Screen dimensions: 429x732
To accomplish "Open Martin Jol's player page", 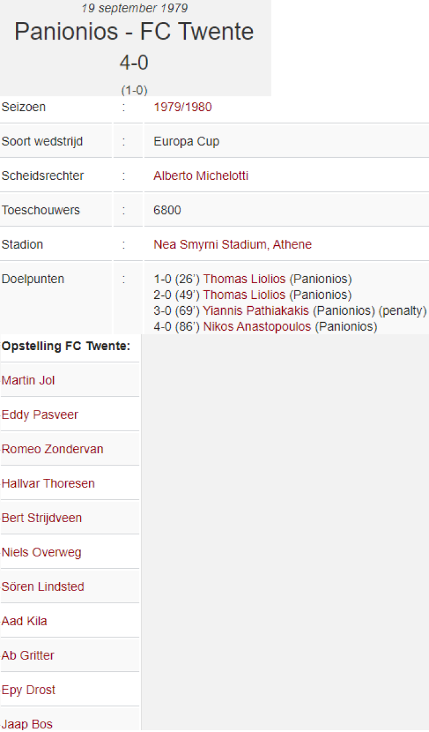I will click(28, 381).
